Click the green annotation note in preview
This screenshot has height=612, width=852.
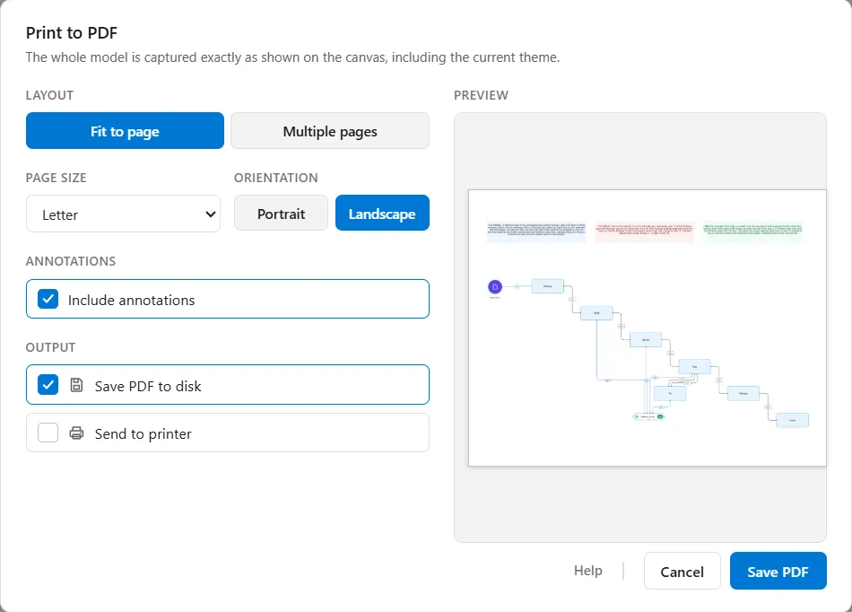point(752,231)
